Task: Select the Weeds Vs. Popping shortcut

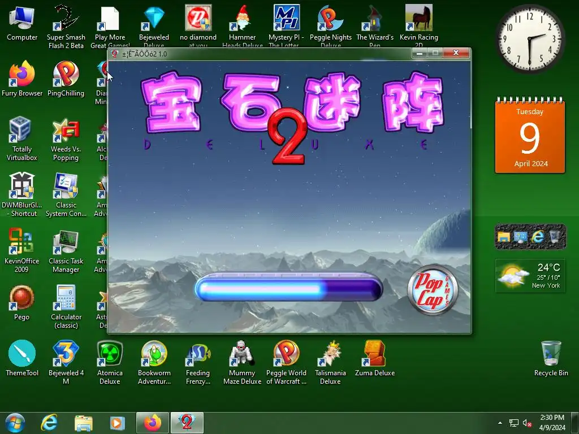Action: point(66,139)
